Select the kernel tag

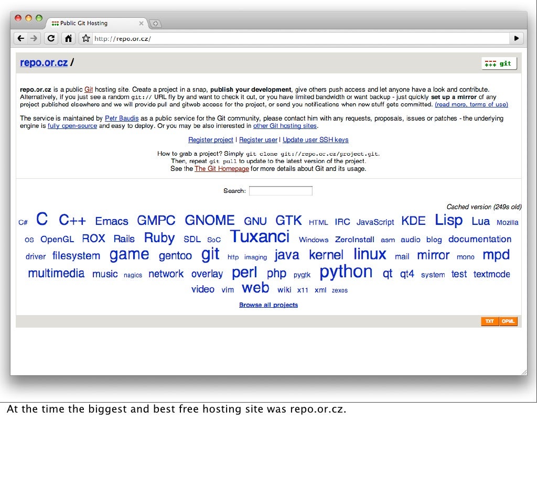(326, 255)
